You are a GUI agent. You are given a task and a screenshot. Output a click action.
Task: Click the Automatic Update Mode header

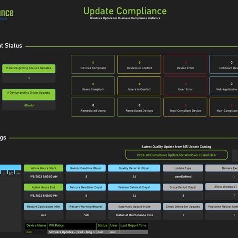tap(134, 207)
